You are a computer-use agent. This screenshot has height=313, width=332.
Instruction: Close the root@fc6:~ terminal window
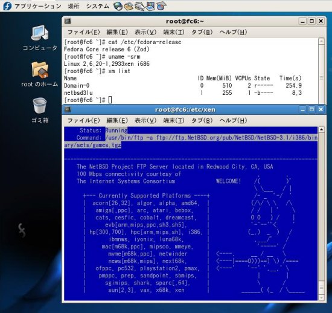pos(321,21)
